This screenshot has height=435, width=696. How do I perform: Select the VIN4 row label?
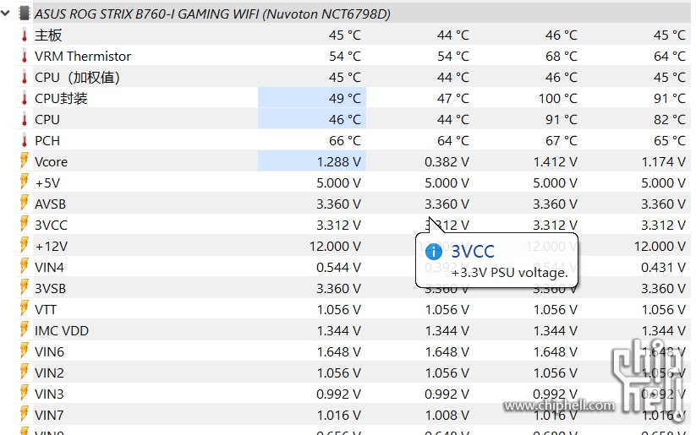point(49,268)
